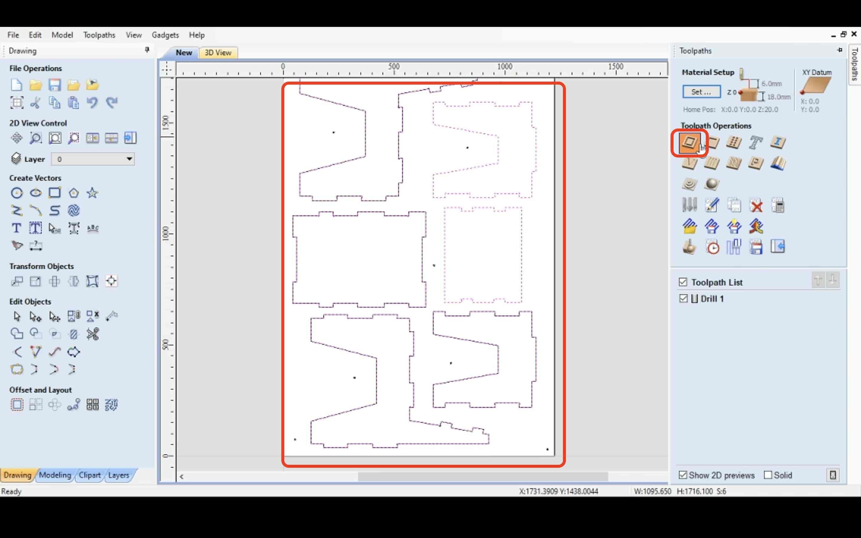861x538 pixels.
Task: Expand the Layer dropdown selector
Action: pos(128,159)
